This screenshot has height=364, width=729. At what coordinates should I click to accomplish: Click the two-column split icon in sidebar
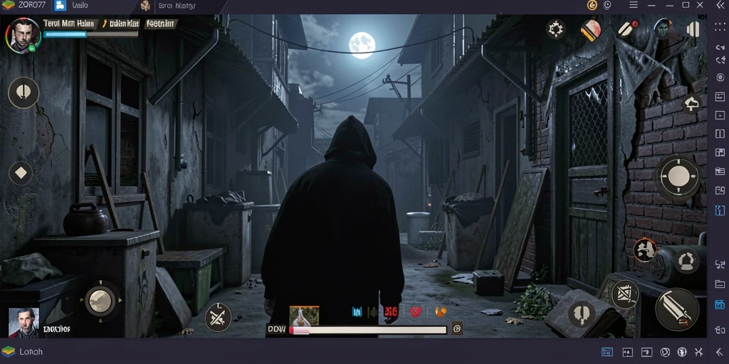720,134
